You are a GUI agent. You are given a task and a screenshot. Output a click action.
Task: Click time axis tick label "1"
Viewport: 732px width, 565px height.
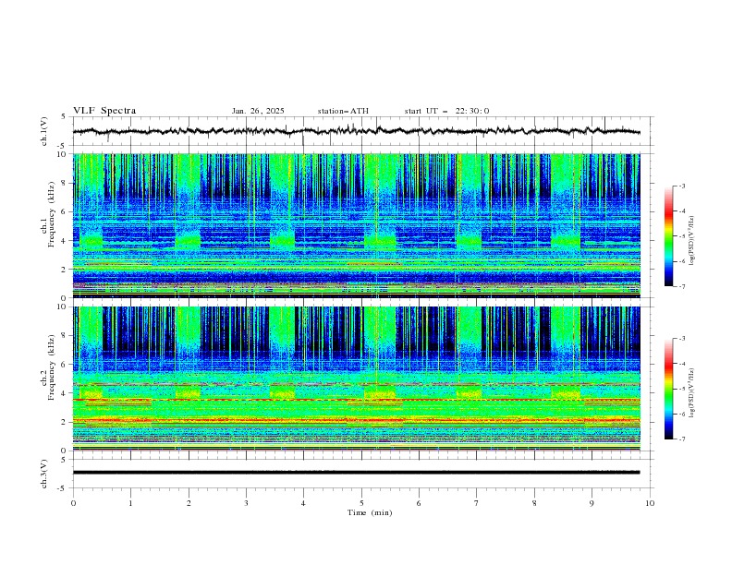(x=130, y=503)
